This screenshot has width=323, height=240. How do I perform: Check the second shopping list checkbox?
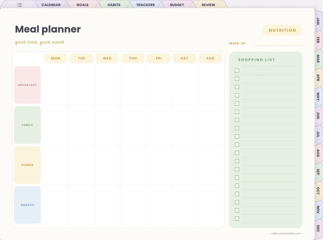[x=237, y=79]
